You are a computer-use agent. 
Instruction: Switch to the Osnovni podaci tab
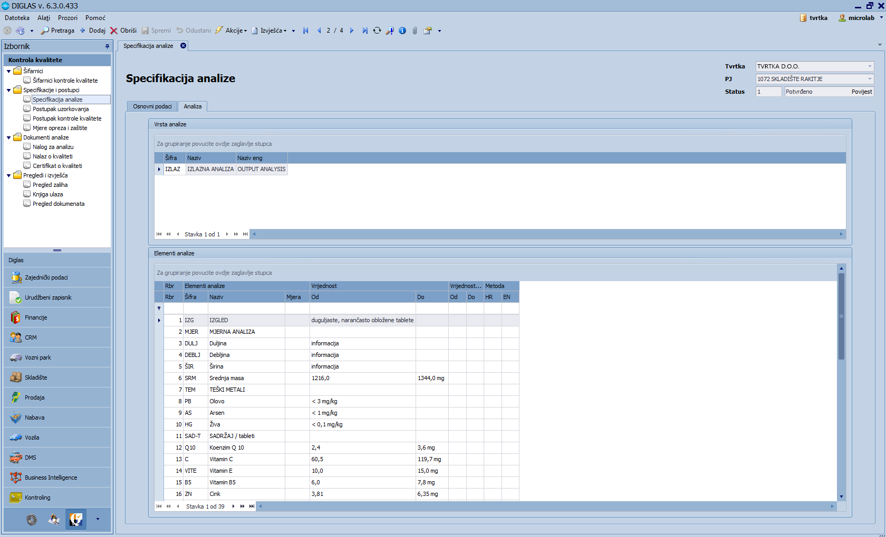click(x=152, y=106)
